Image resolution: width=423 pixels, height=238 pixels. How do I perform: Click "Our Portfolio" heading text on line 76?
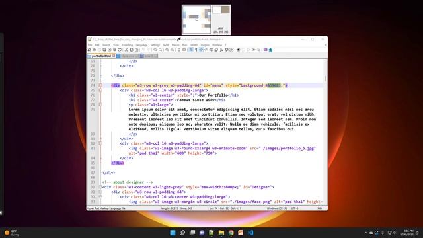point(213,95)
